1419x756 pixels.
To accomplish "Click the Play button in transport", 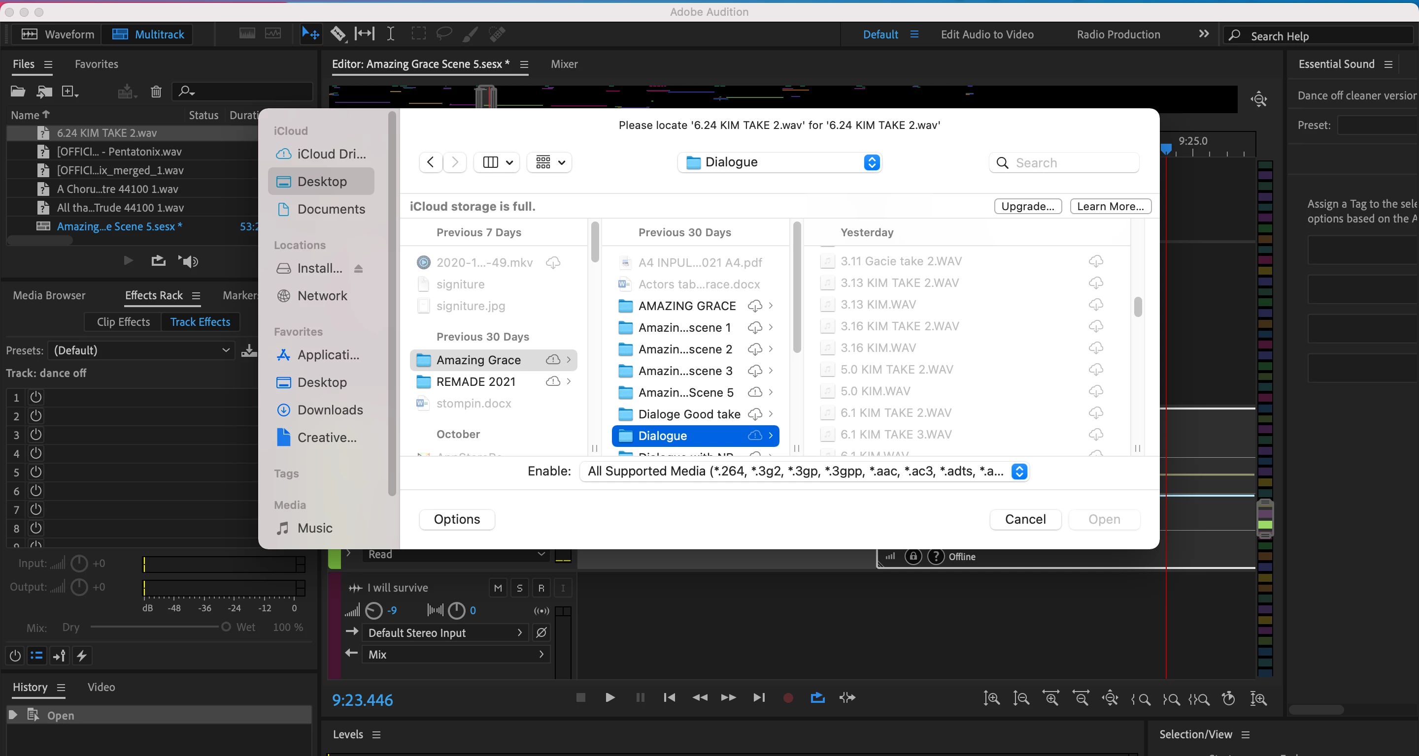I will tap(610, 698).
